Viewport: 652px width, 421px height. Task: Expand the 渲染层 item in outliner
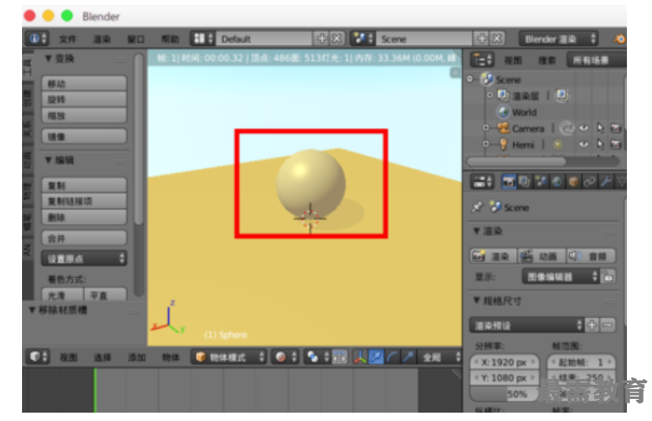click(x=490, y=95)
